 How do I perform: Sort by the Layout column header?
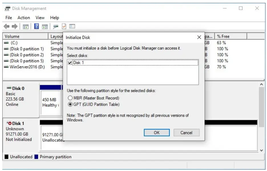pos(56,36)
